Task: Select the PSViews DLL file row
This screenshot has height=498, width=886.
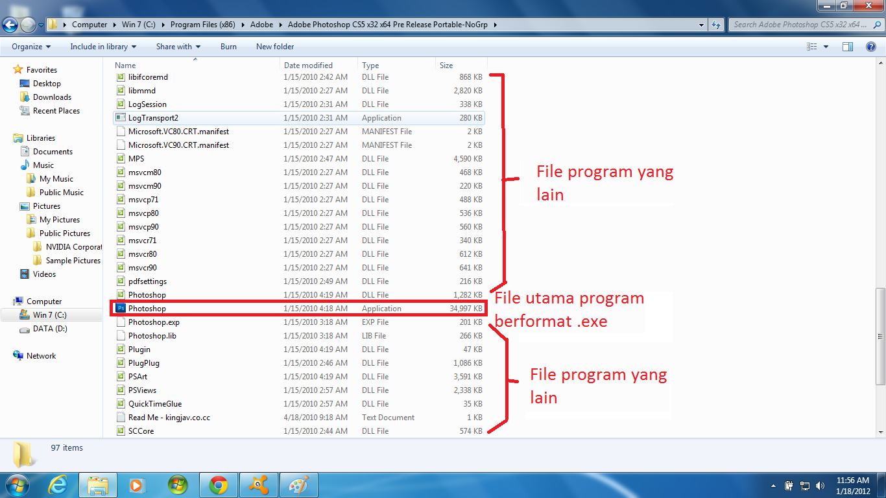Action: 298,390
